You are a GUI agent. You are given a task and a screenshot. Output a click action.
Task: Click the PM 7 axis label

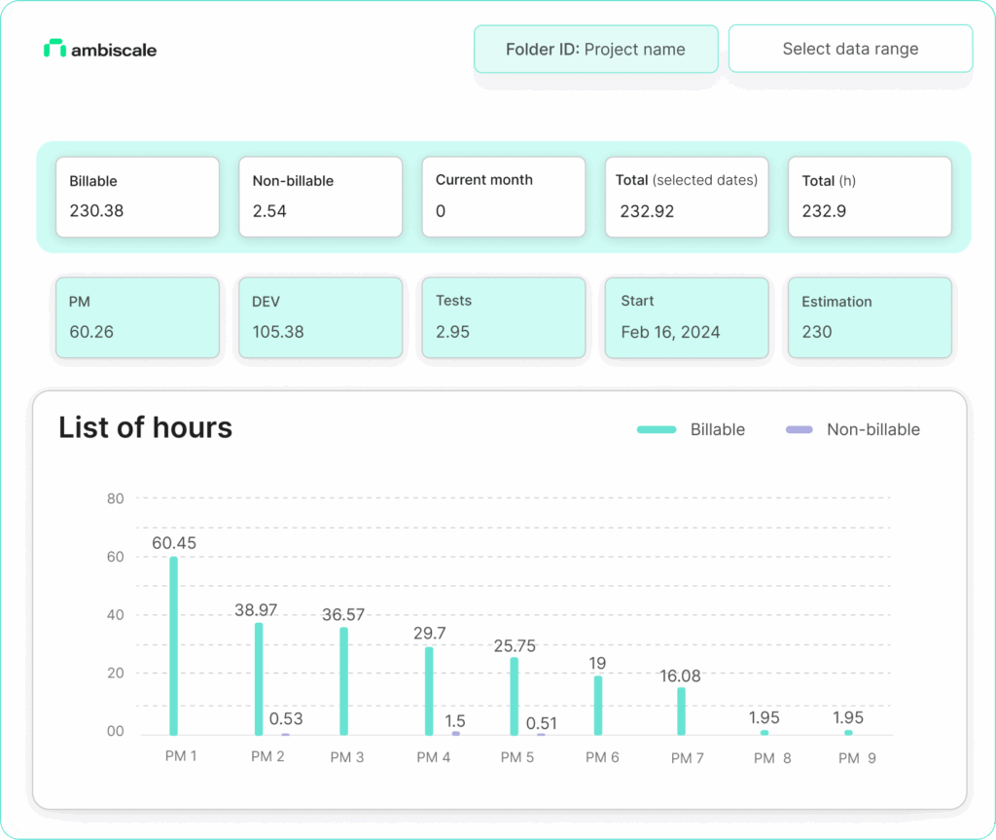pos(687,757)
